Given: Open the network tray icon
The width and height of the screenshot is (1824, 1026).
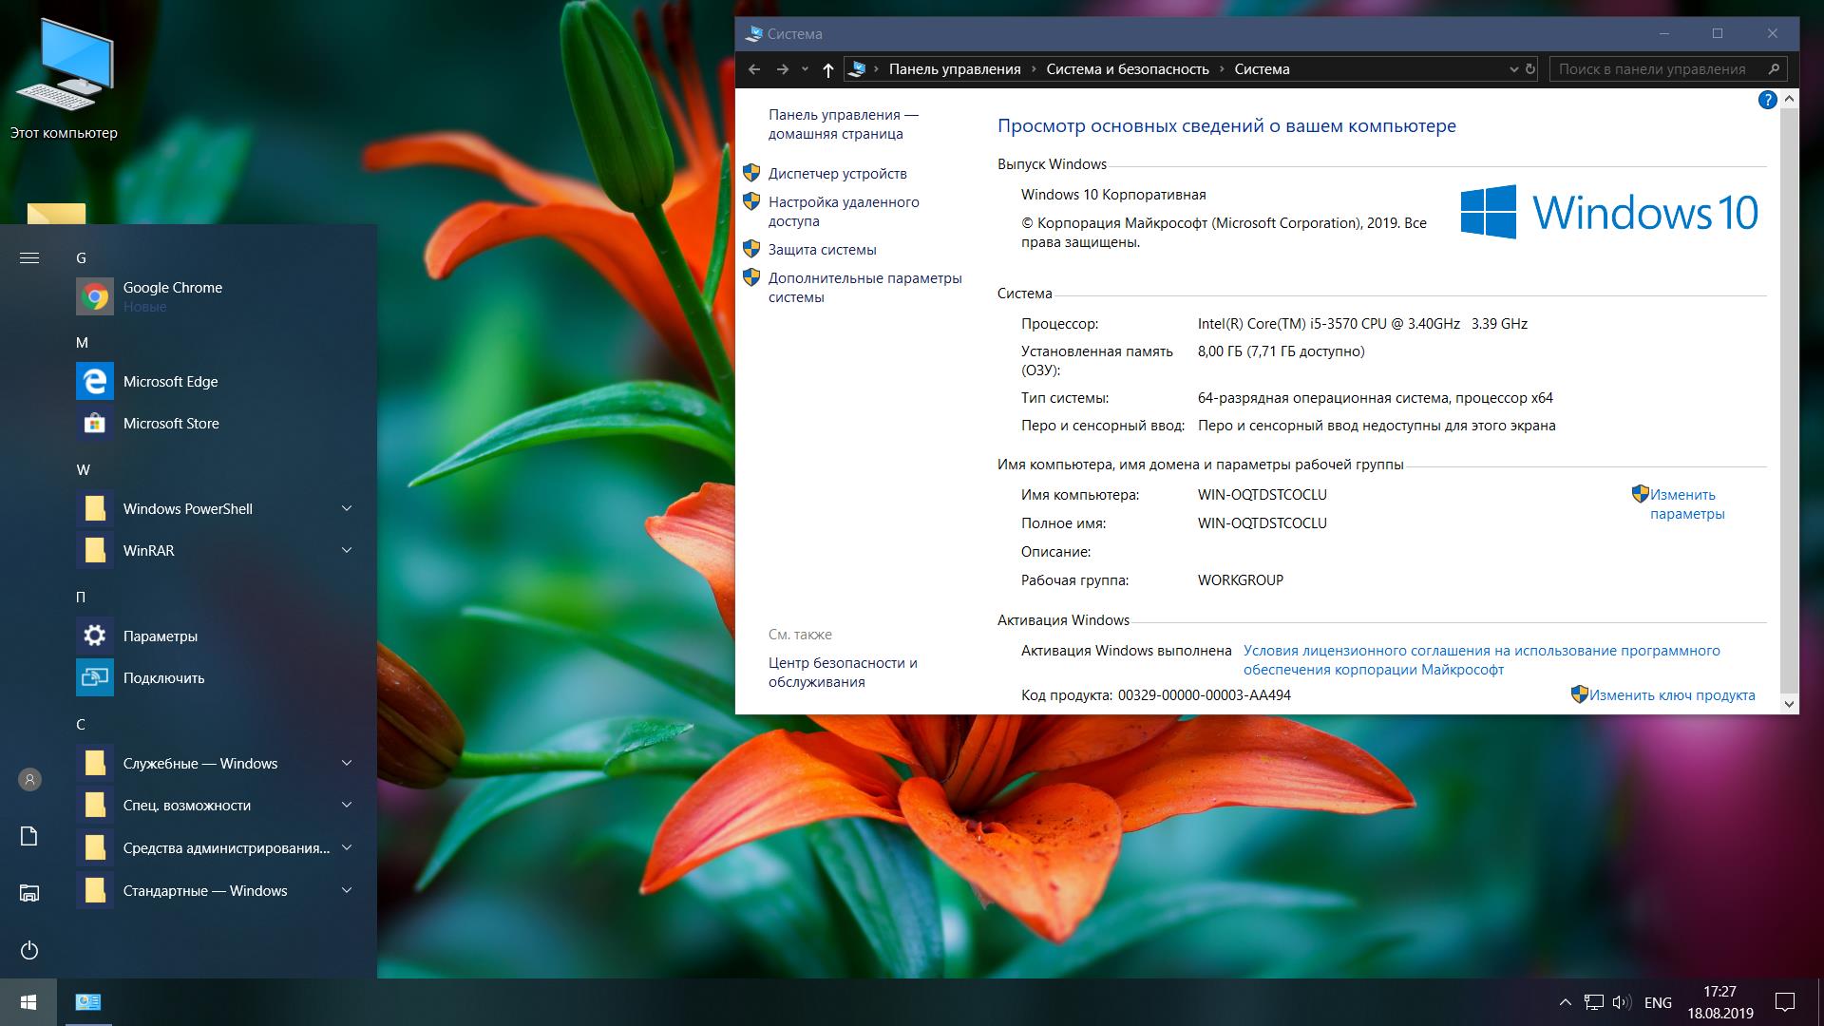Looking at the screenshot, I should click(1594, 1002).
